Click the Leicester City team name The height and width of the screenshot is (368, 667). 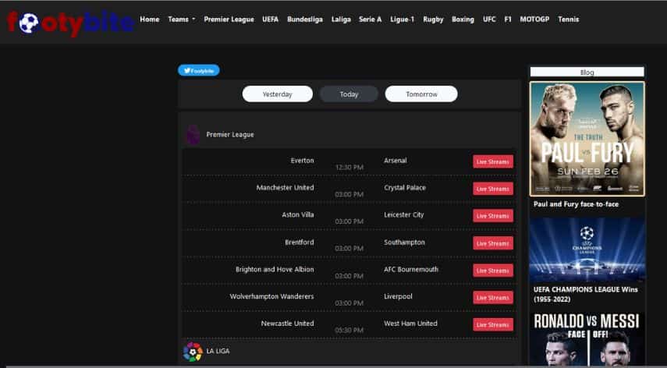click(403, 215)
